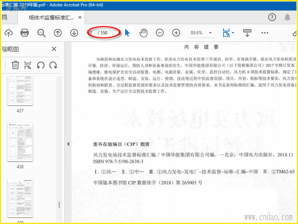Close the document tab

pyautogui.click(x=80, y=18)
